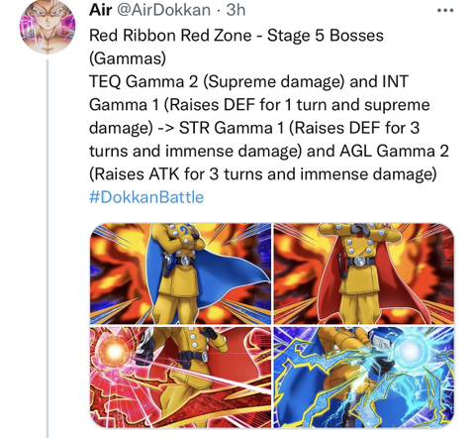This screenshot has height=438, width=475.
Task: Click the (Gammas) text line
Action: [128, 58]
